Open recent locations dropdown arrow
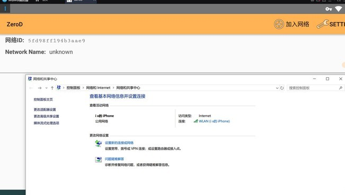 pyautogui.click(x=46, y=88)
